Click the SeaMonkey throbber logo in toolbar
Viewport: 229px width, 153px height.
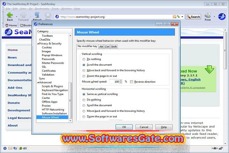click(x=222, y=17)
